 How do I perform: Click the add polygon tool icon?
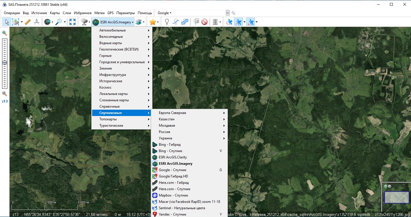pyautogui.click(x=185, y=22)
